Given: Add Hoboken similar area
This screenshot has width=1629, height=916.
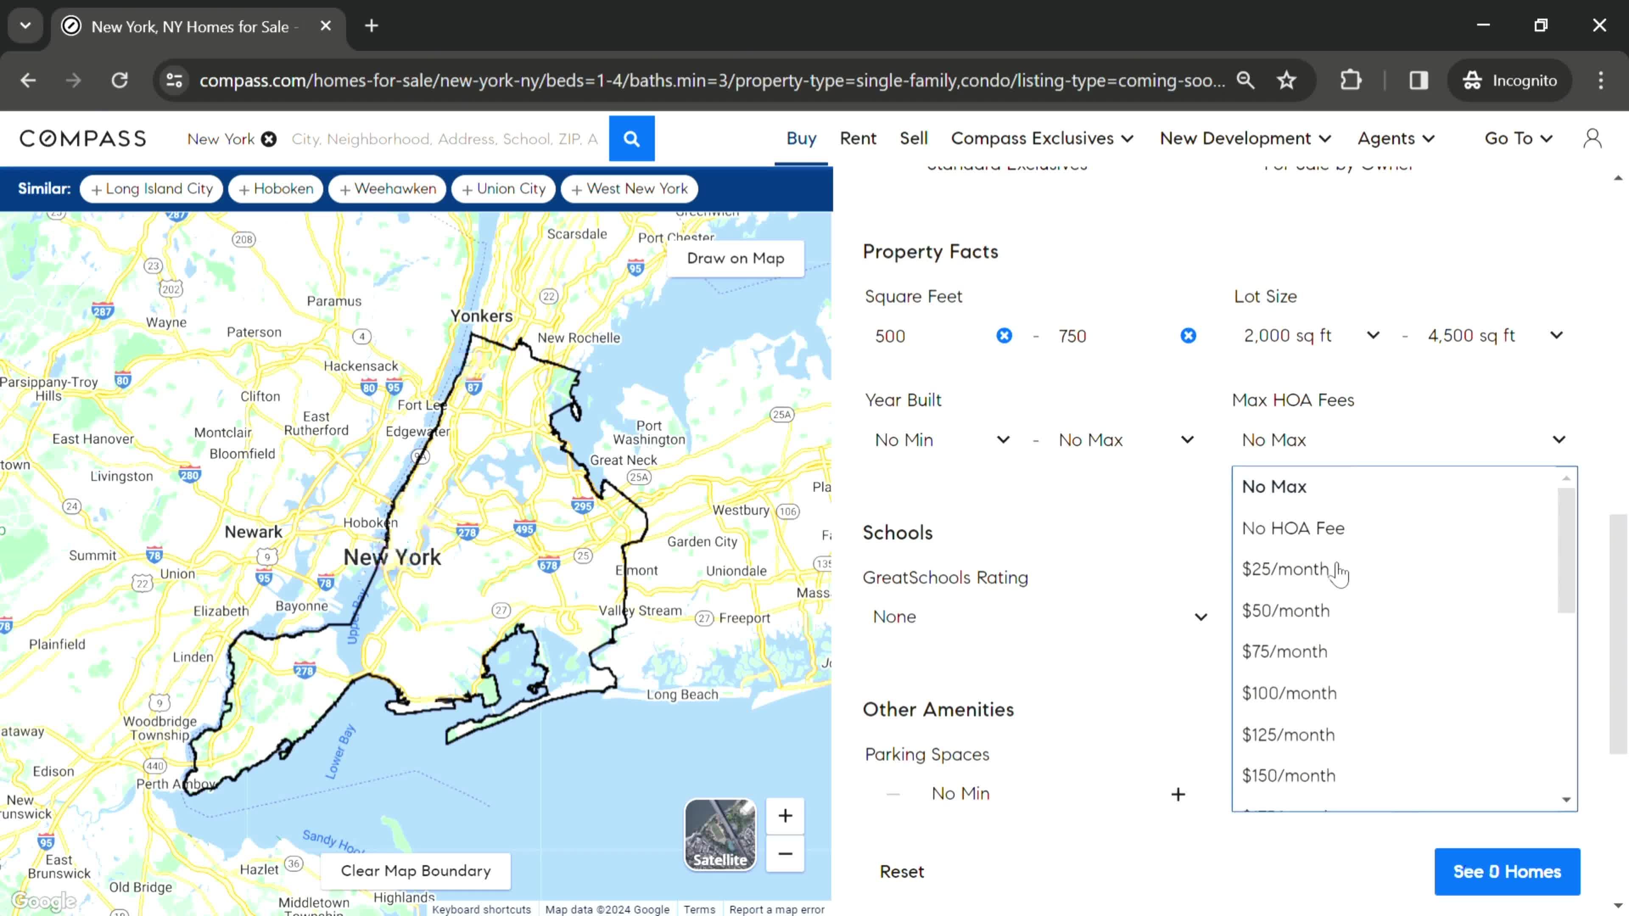Looking at the screenshot, I should (276, 188).
